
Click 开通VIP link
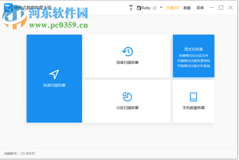pos(172,8)
